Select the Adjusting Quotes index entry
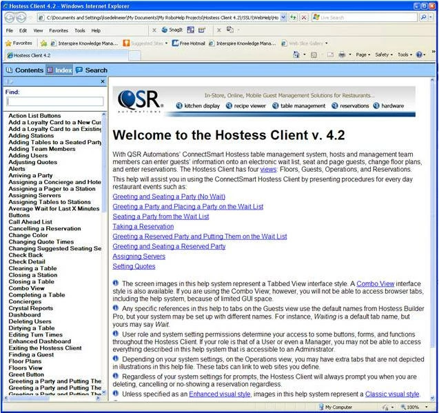This screenshot has width=439, height=413. pyautogui.click(x=33, y=162)
